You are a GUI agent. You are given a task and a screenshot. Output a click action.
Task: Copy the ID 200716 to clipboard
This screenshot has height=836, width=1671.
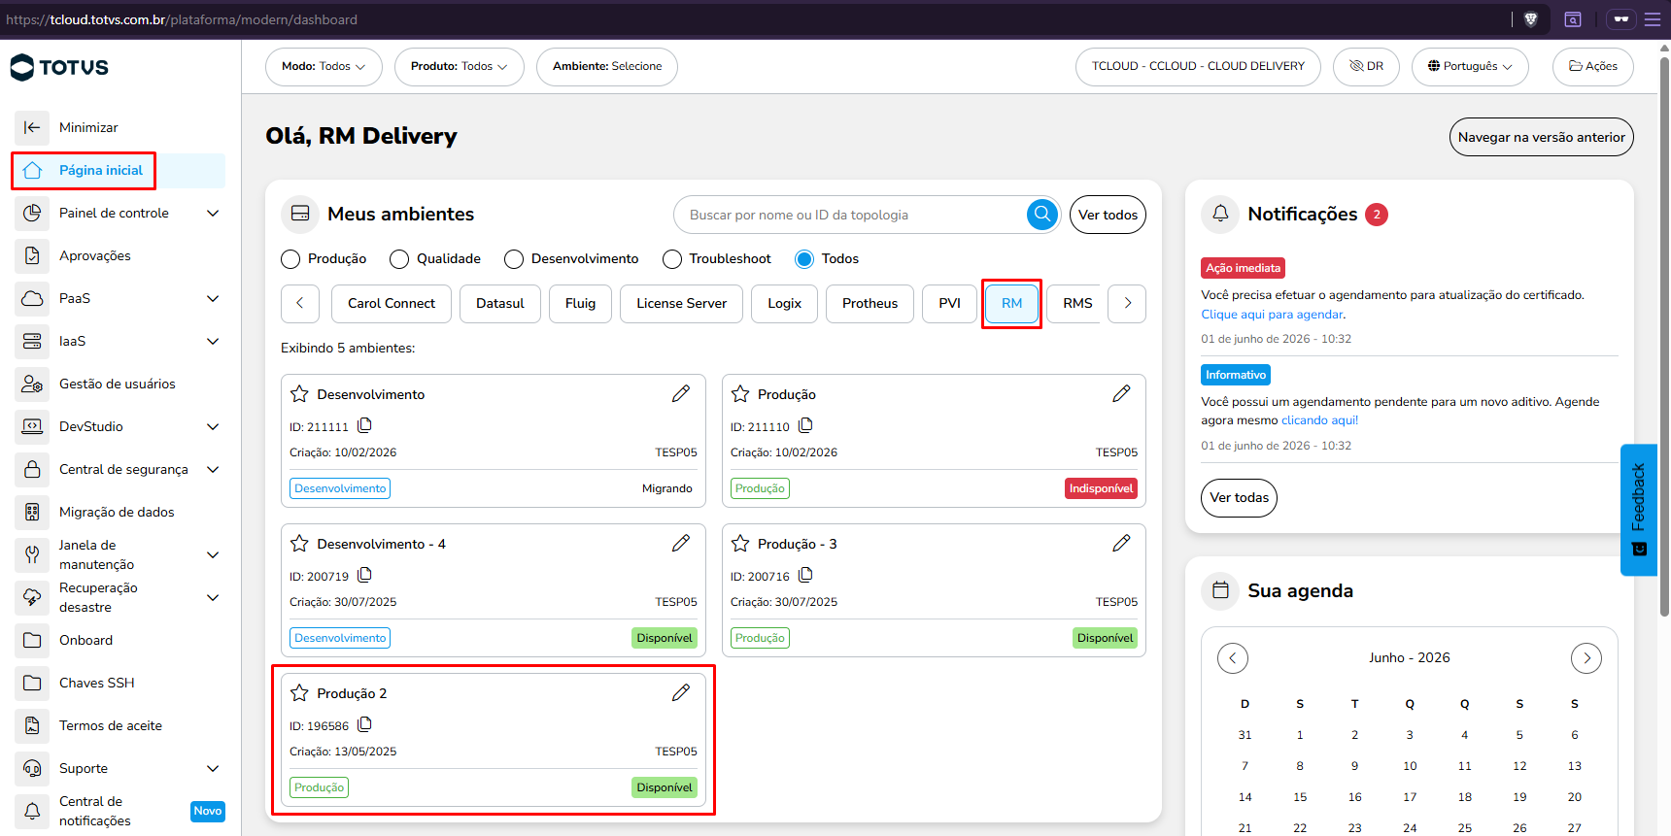coord(805,575)
